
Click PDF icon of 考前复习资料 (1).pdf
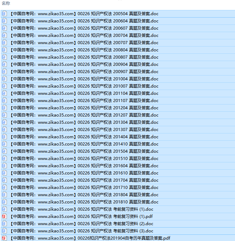pyautogui.click(x=4, y=217)
